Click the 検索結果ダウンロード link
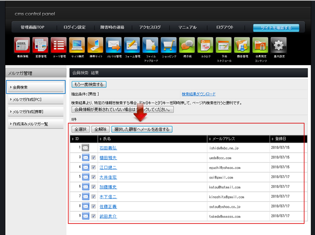Screen dimensions: 315x235 pos(198,94)
